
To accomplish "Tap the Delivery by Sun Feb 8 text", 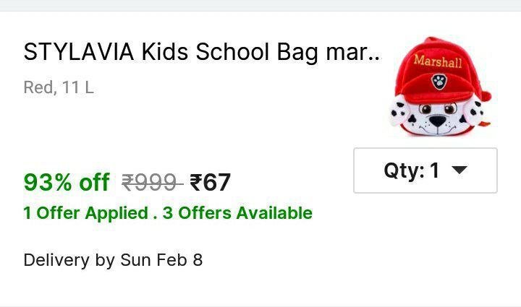I will (113, 259).
